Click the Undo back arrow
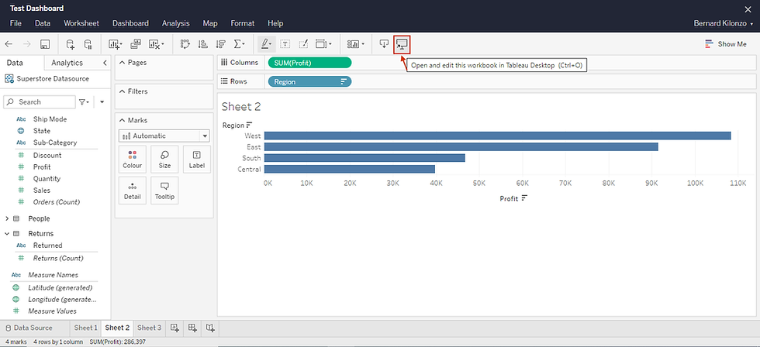This screenshot has width=760, height=347. [9, 44]
